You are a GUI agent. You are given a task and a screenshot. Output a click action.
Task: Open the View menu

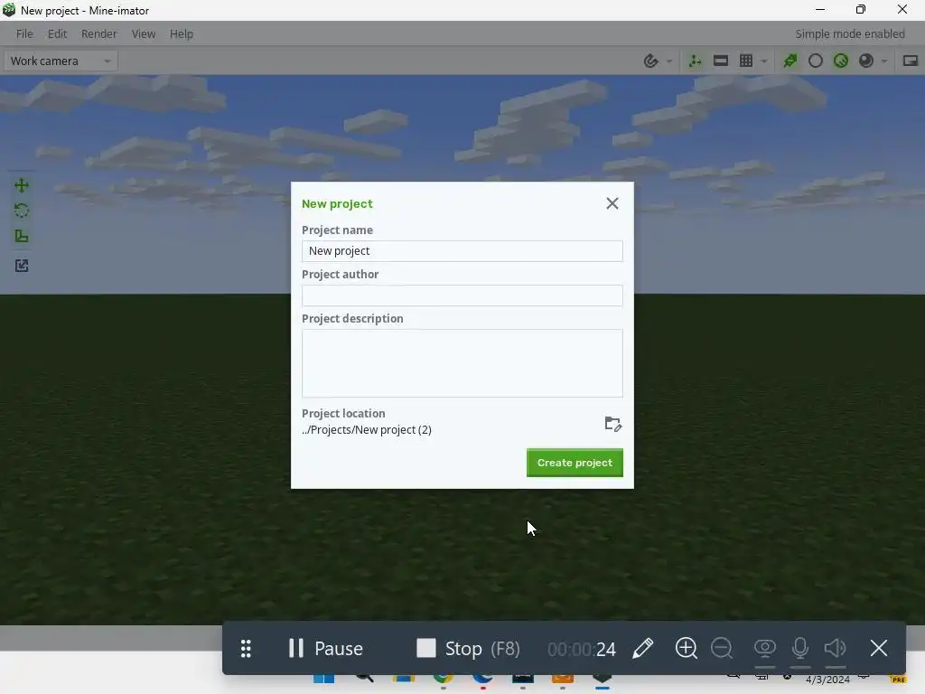pos(144,34)
